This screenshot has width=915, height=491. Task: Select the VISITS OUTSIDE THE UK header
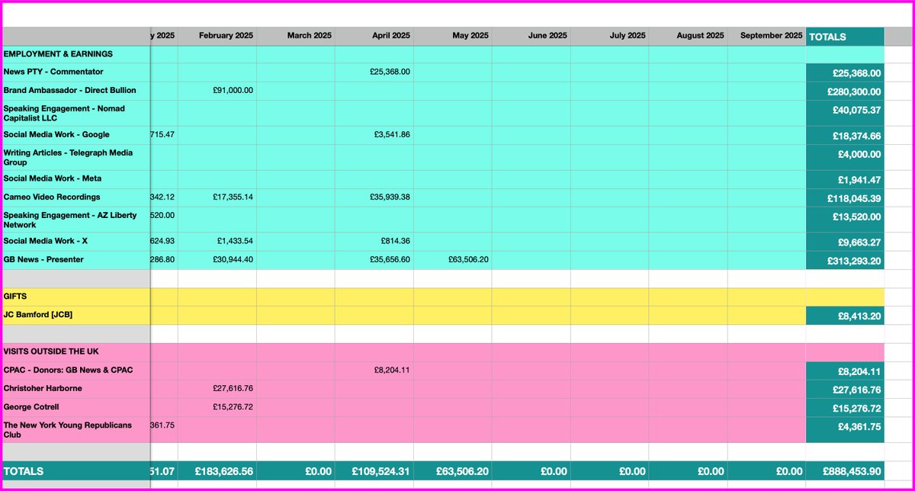tap(51, 351)
